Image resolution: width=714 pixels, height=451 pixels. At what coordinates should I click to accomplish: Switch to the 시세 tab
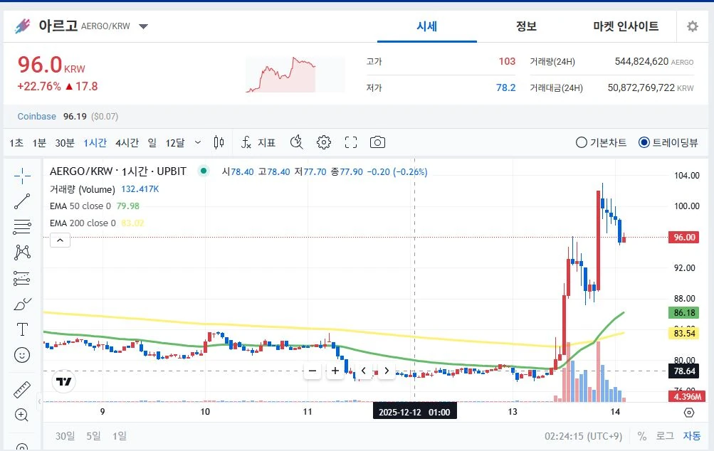pyautogui.click(x=426, y=26)
